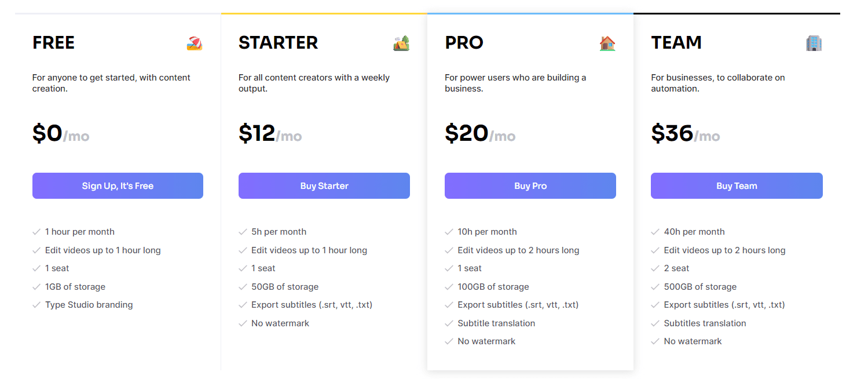Click checkmark next to '40h per month'
857x379 pixels.
coord(655,232)
